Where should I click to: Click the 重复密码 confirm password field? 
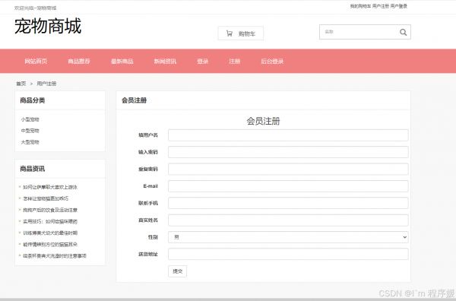(288, 170)
